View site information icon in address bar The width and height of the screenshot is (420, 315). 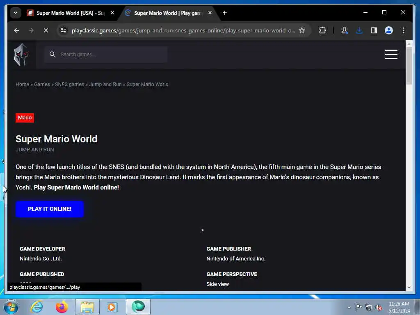(x=64, y=30)
